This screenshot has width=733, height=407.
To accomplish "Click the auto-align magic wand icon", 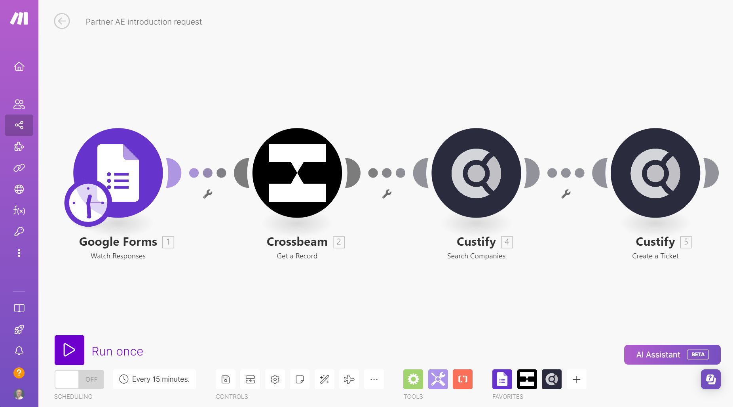I will pos(325,379).
